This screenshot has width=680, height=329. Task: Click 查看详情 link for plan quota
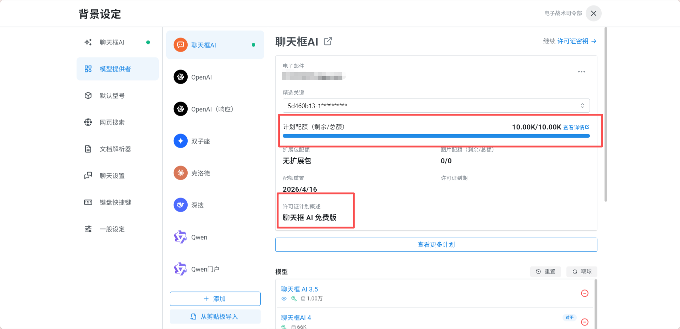pyautogui.click(x=576, y=127)
